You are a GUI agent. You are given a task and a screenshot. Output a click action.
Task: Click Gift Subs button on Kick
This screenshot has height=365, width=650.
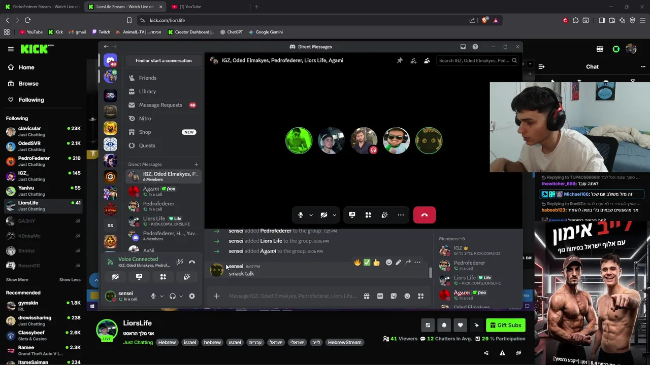click(505, 325)
